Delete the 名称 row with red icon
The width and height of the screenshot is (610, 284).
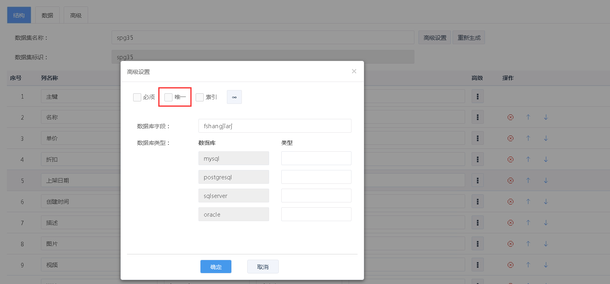coord(511,117)
